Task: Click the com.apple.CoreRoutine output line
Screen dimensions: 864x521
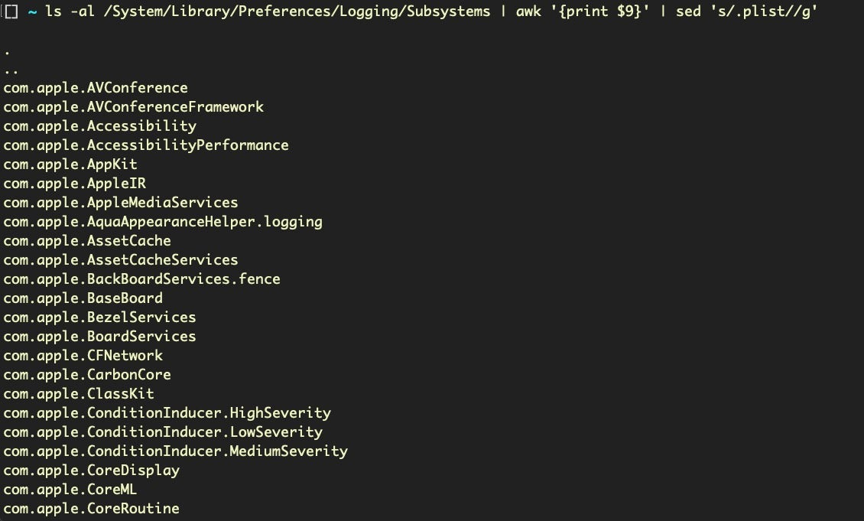Action: 92,509
